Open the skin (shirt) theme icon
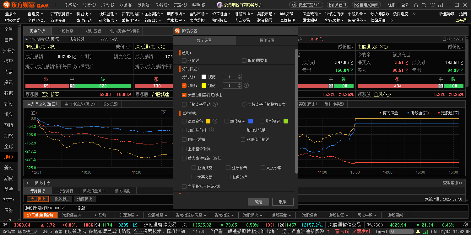The image size is (471, 235). [x=432, y=5]
